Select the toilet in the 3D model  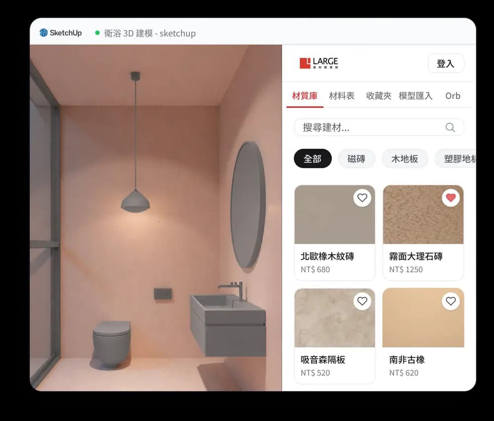coord(112,343)
